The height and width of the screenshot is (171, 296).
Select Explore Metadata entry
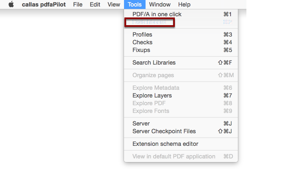click(181, 88)
